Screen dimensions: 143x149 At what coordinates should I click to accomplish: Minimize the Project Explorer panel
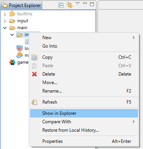[x=85, y=3]
